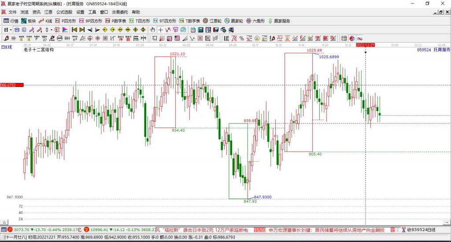Select the percent (%) drawing tool
This screenshot has height=242, width=451.
pos(242,38)
